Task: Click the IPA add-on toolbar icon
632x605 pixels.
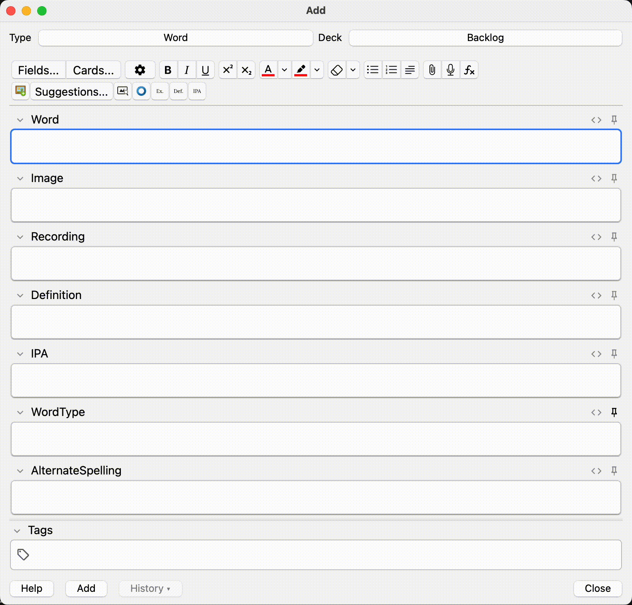Action: (x=197, y=91)
